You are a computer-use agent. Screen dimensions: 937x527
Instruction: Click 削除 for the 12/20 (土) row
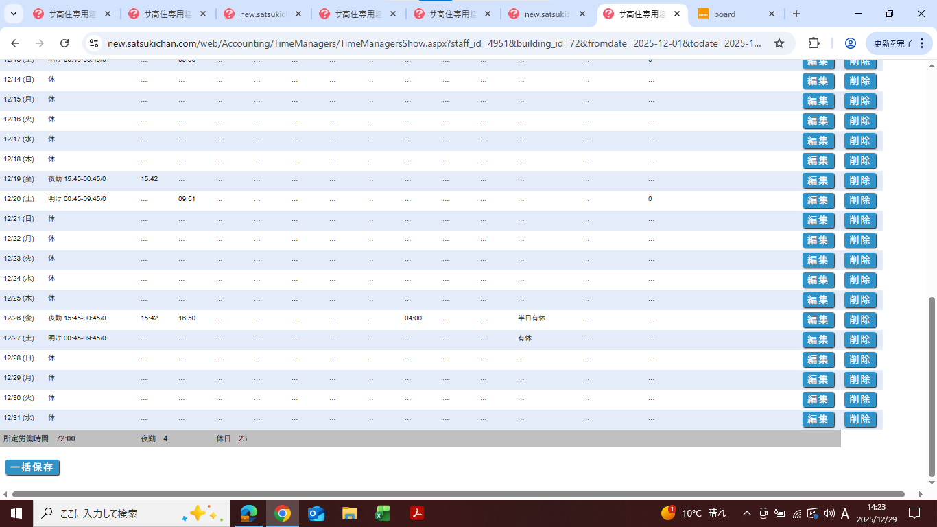click(860, 200)
